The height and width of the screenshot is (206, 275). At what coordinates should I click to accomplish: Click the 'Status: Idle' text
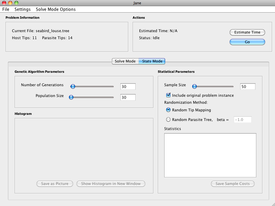(149, 38)
